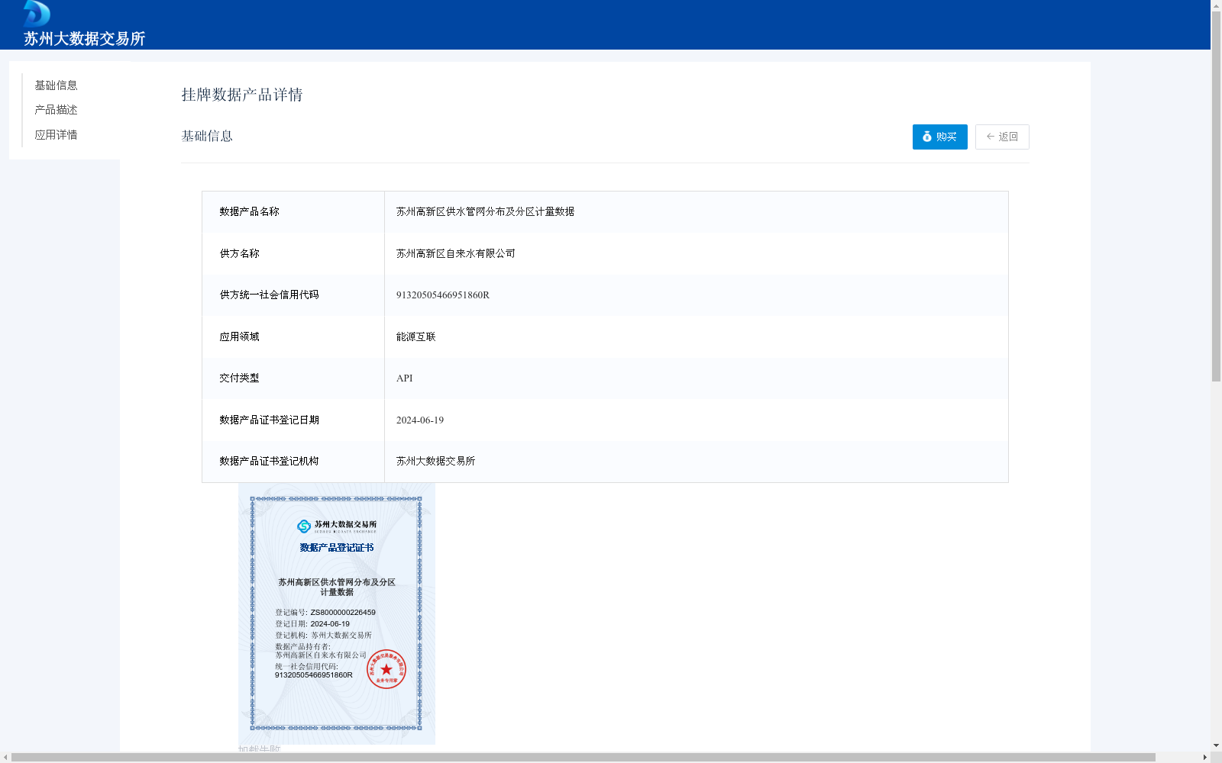
Task: Click the 苏州大数据交易所 site title
Action: tap(84, 39)
